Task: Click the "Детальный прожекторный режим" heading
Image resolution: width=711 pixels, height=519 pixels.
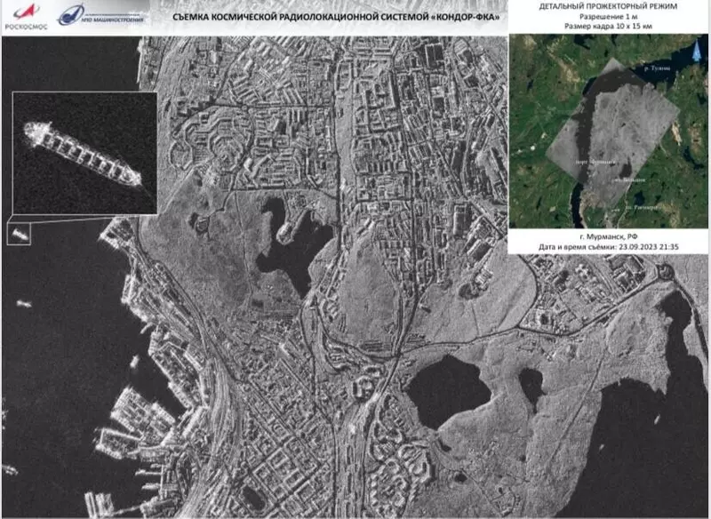Action: [x=608, y=7]
